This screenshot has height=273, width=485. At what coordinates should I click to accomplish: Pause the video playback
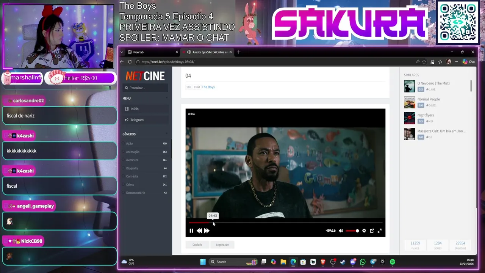point(191,231)
